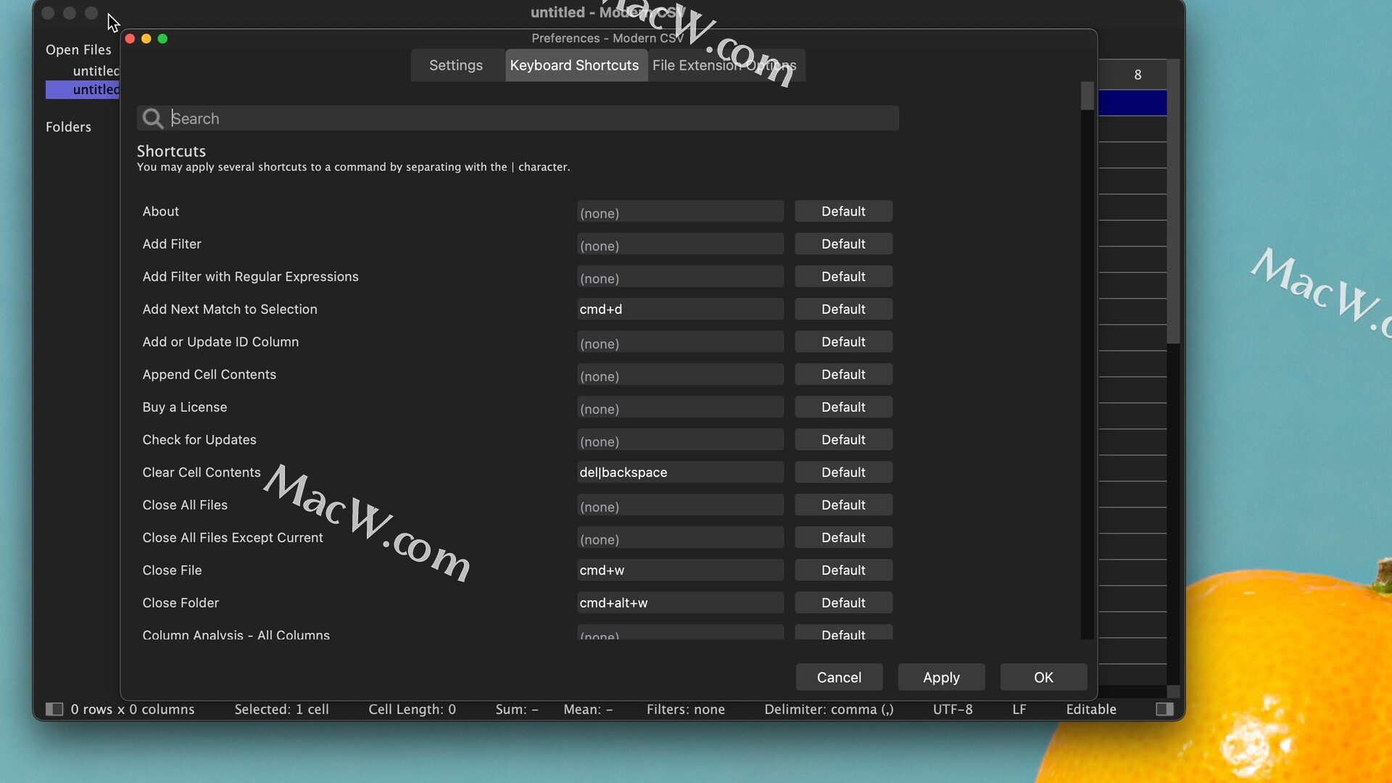Toggle left panel icon in status bar
Screen dimensions: 1392x783
(x=54, y=709)
